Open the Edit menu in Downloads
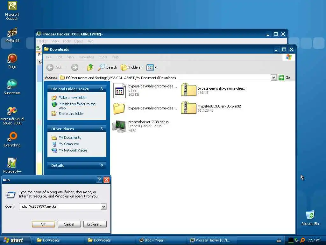The width and height of the screenshot is (326, 245). [59, 57]
